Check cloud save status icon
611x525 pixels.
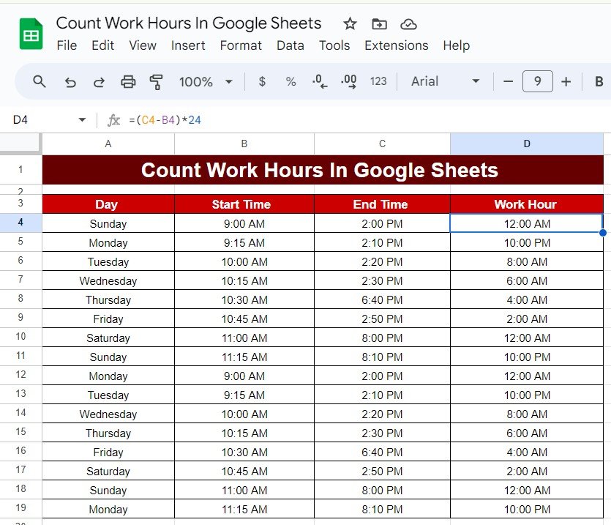[x=408, y=24]
